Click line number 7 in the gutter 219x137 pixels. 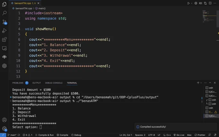(x=19, y=45)
